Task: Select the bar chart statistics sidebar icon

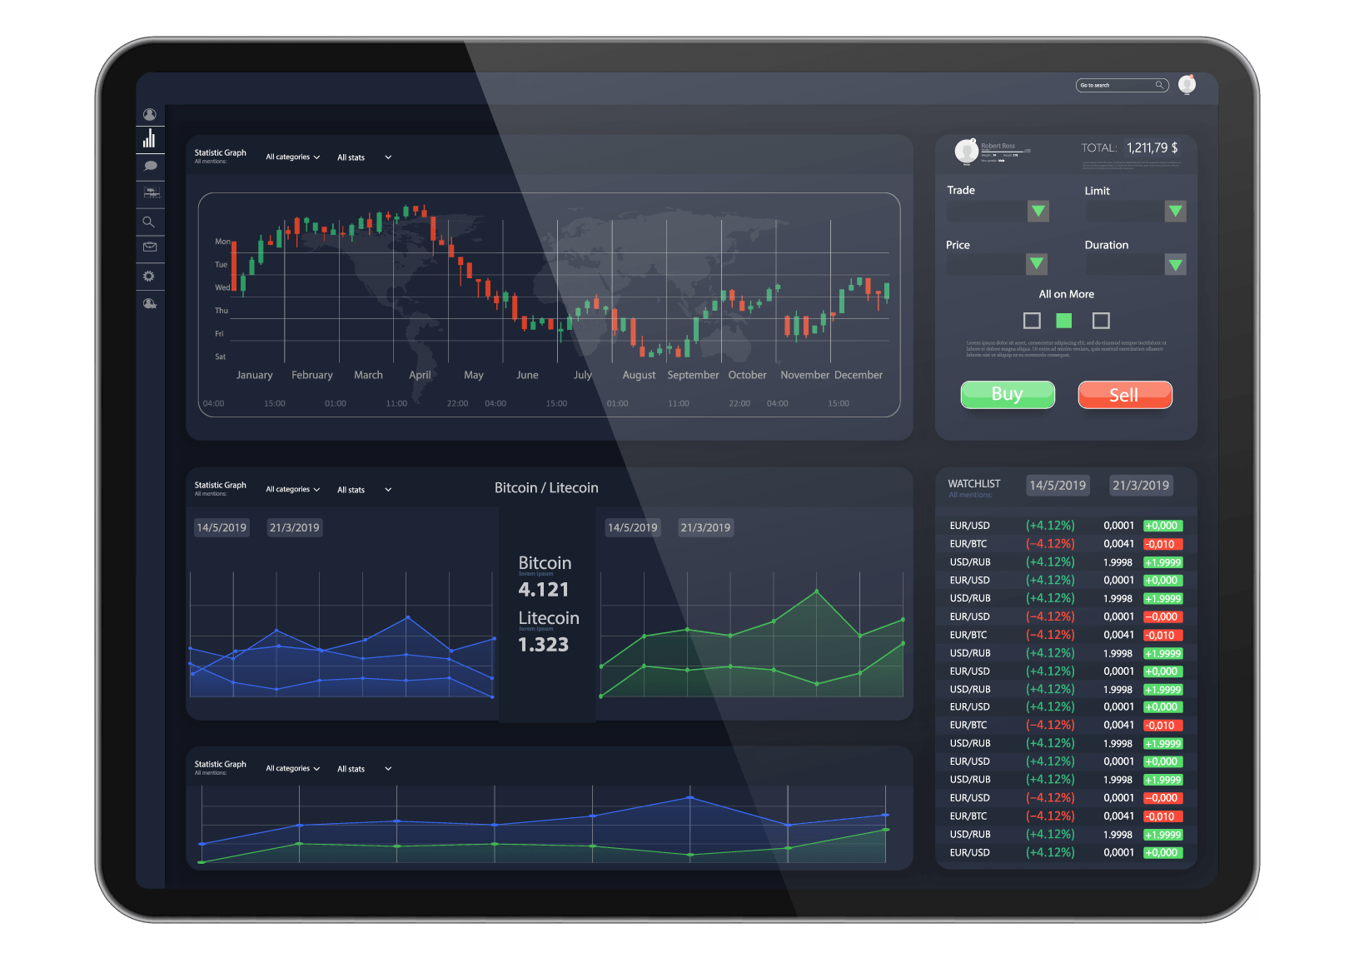Action: click(x=149, y=138)
